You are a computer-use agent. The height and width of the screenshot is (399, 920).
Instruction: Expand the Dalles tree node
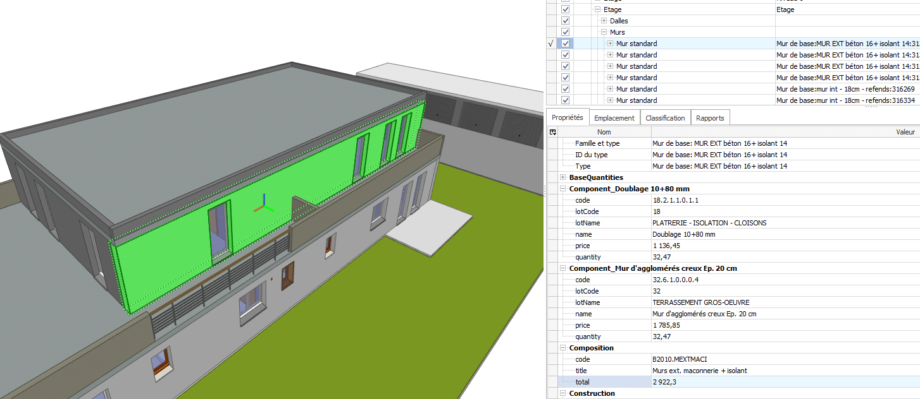click(604, 21)
